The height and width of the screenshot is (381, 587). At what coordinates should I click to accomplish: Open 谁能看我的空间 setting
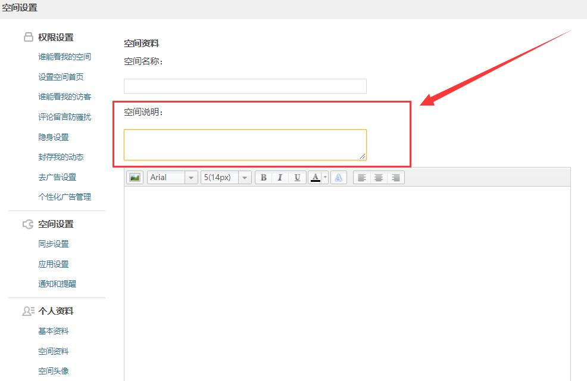click(x=64, y=57)
